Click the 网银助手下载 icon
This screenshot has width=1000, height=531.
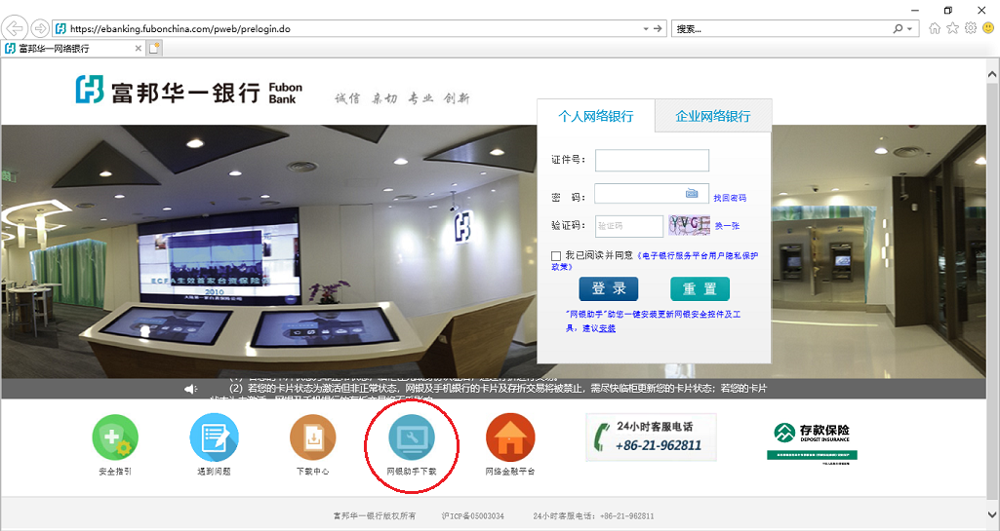coord(412,438)
